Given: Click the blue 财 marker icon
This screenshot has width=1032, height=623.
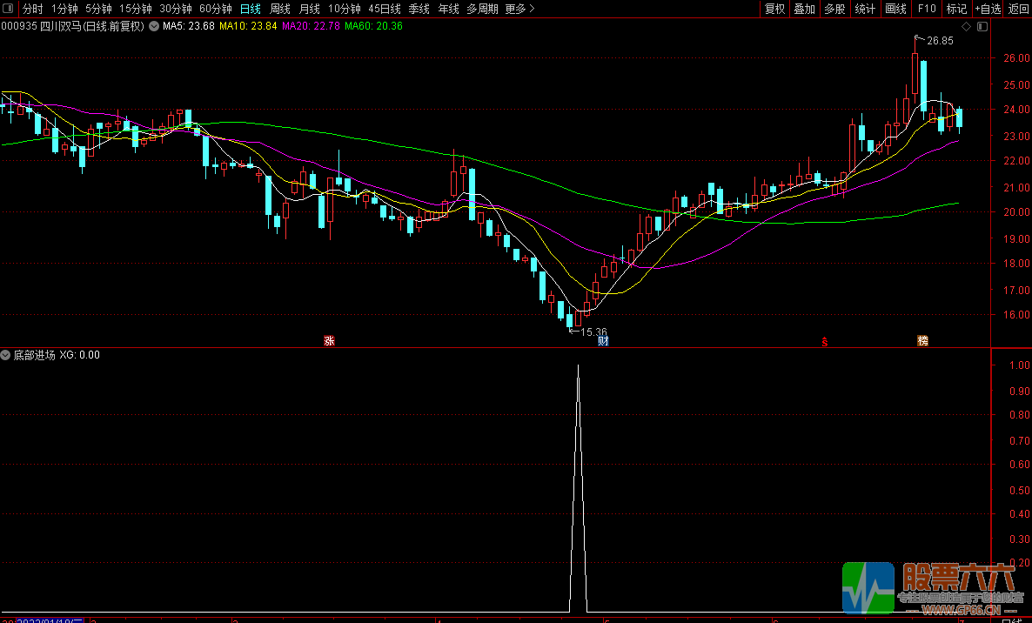Looking at the screenshot, I should pyautogui.click(x=603, y=340).
